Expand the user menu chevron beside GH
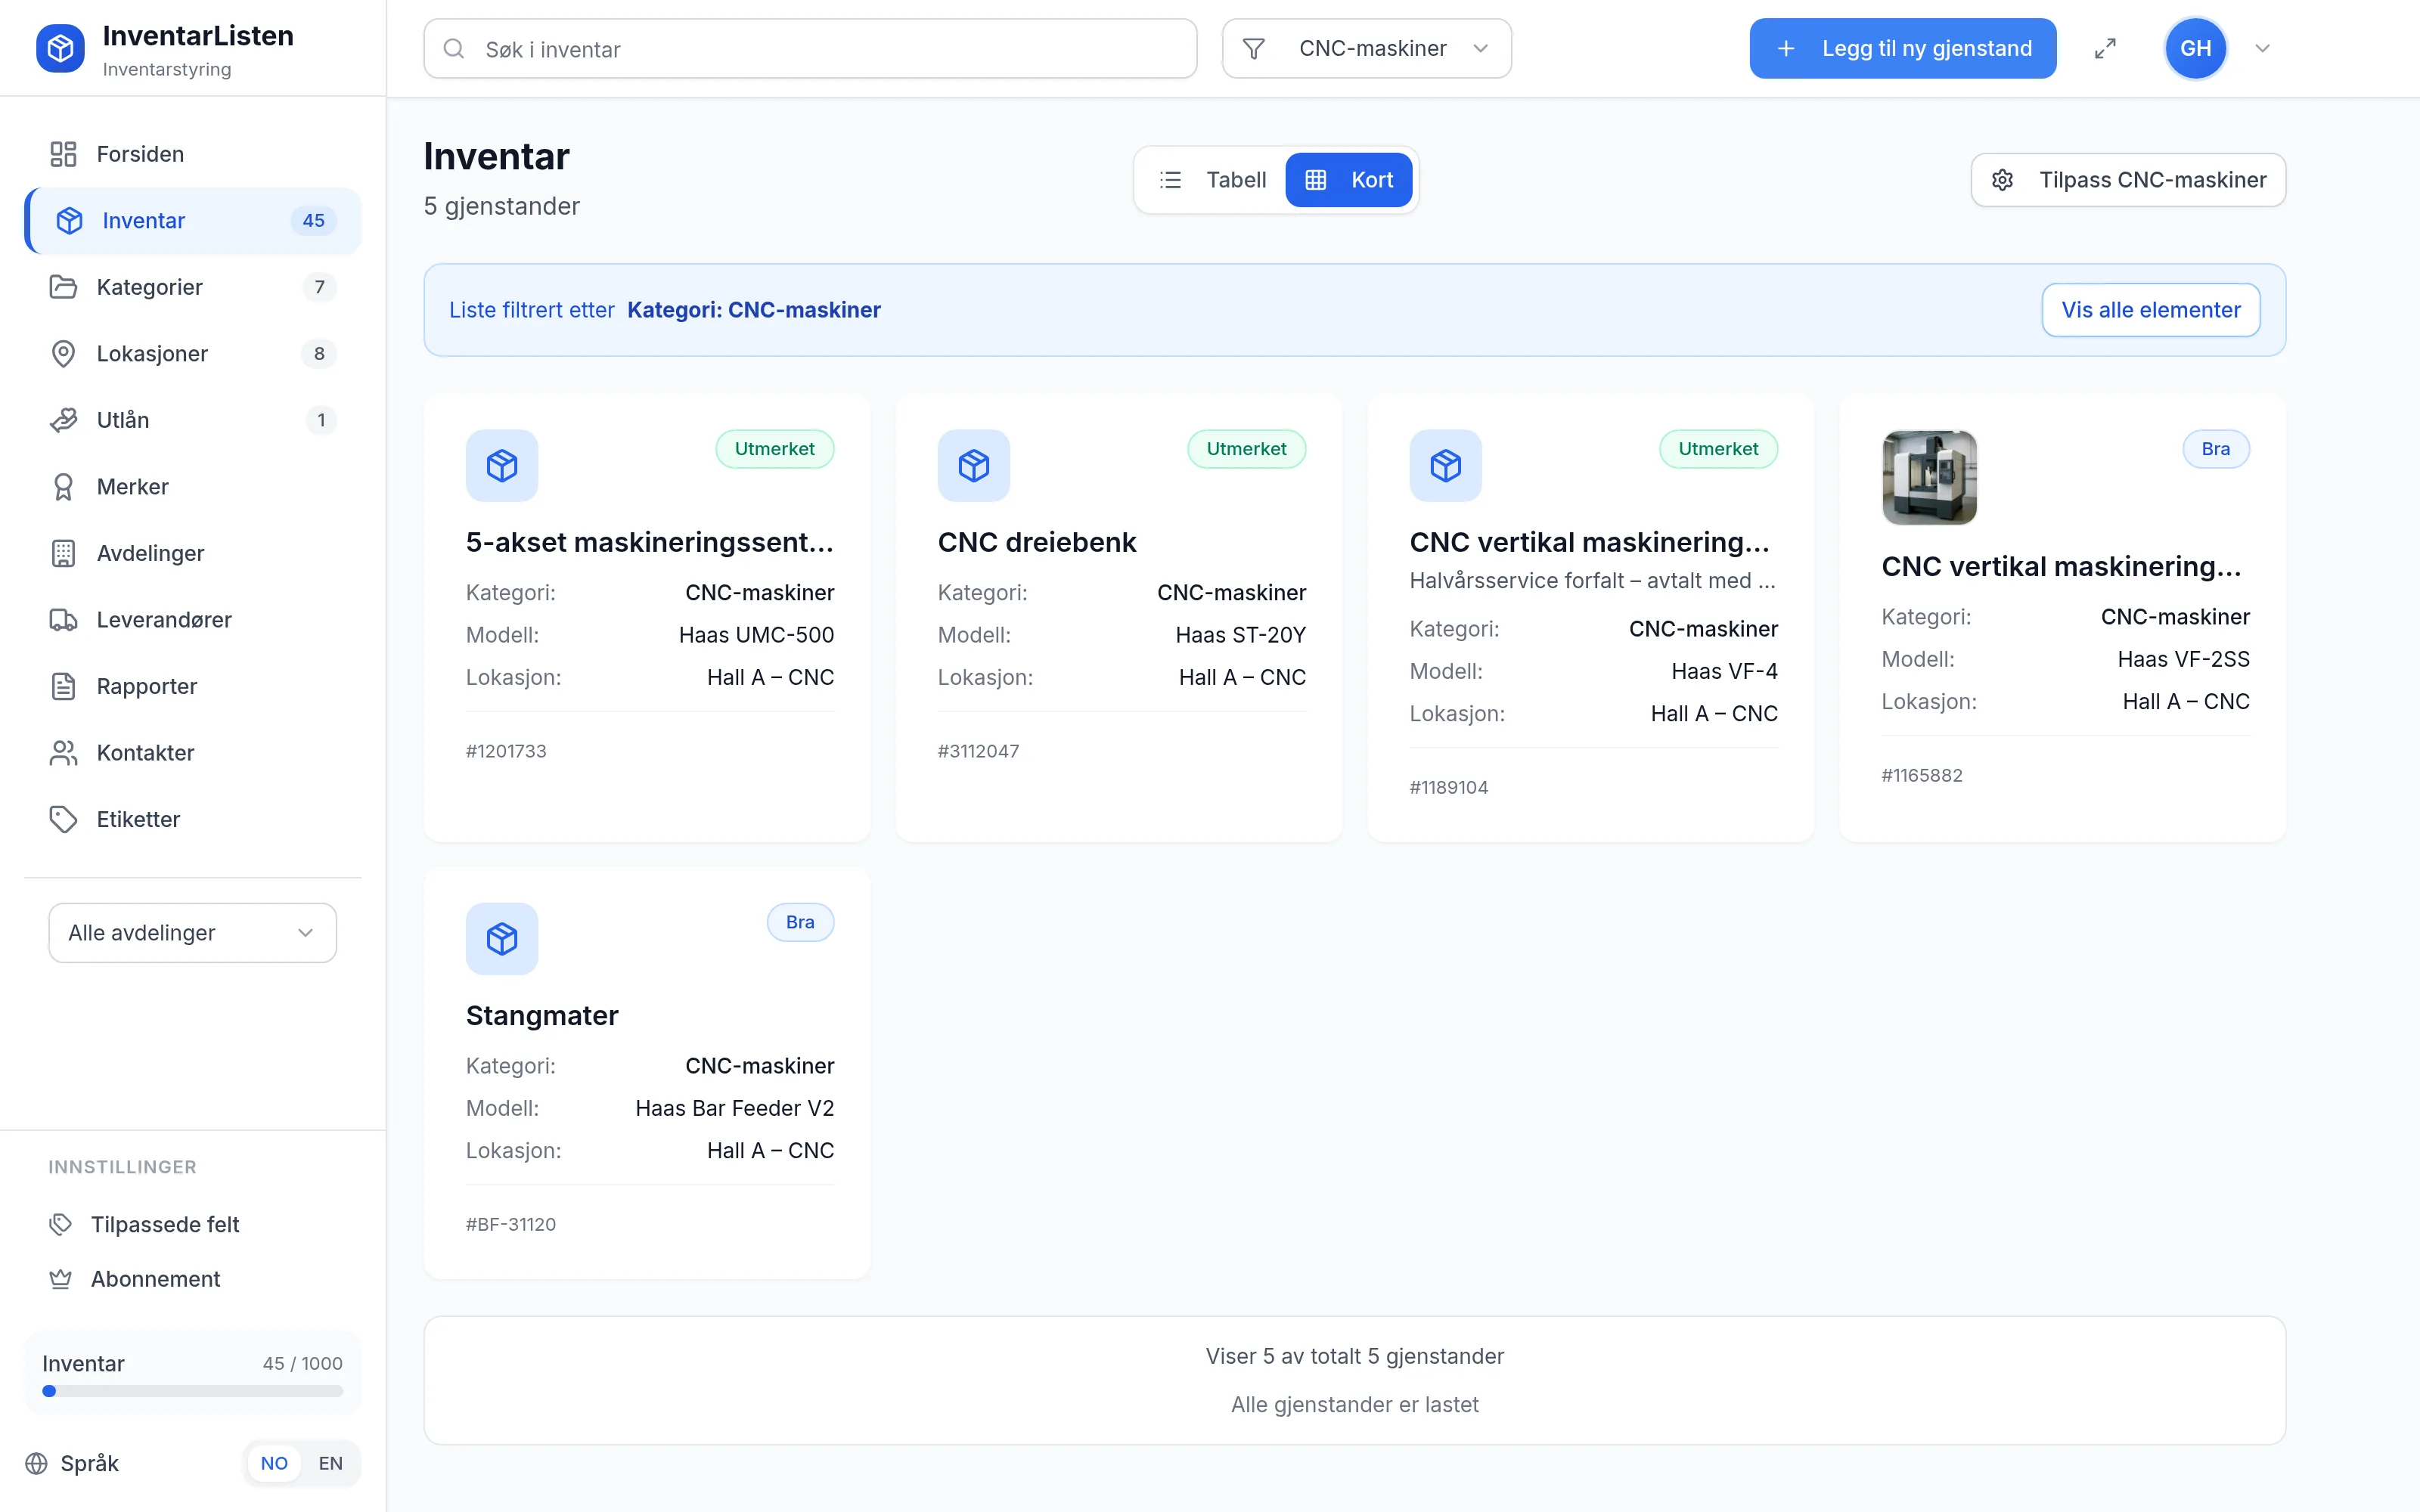 coord(2262,48)
